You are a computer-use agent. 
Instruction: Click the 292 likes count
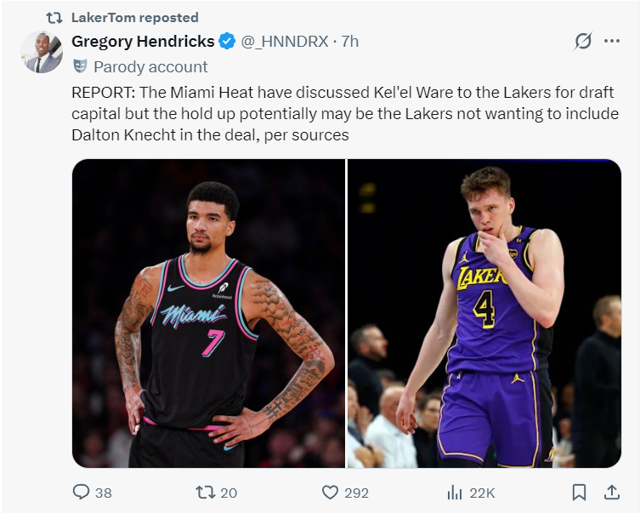point(356,493)
